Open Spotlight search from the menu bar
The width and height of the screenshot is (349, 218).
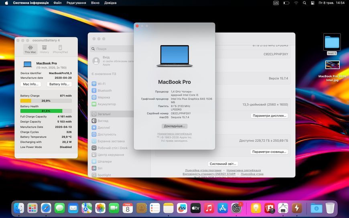point(304,3)
